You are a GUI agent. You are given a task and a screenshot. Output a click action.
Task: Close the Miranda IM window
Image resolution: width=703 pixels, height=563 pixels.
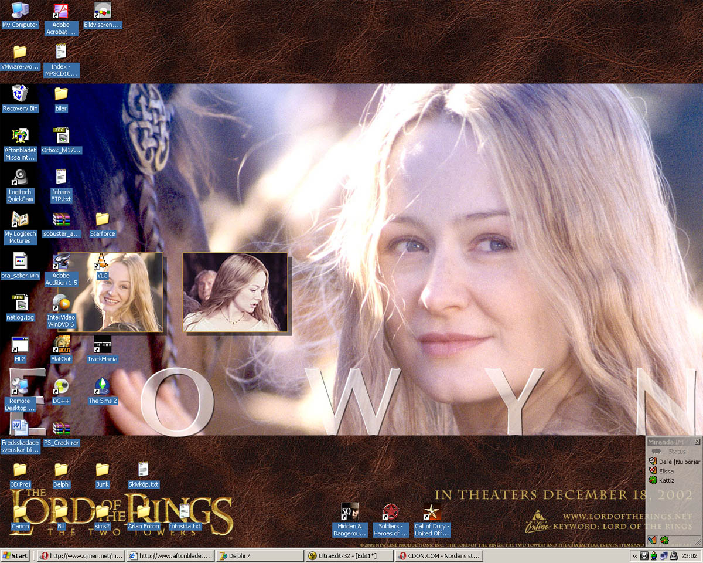coord(697,442)
